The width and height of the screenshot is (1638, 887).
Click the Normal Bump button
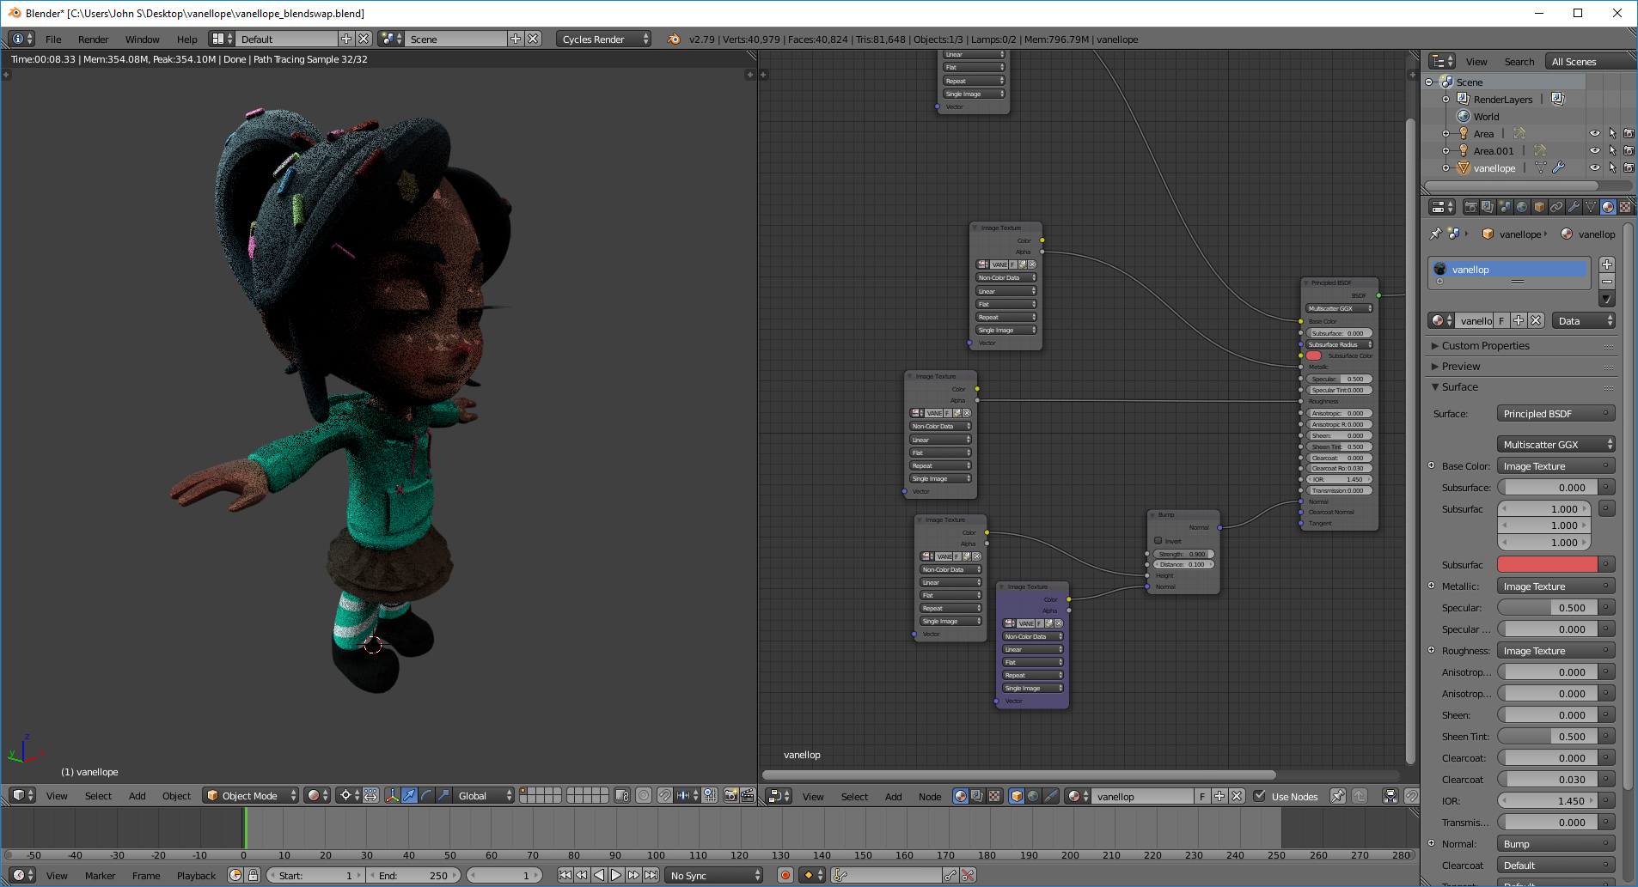point(1556,844)
